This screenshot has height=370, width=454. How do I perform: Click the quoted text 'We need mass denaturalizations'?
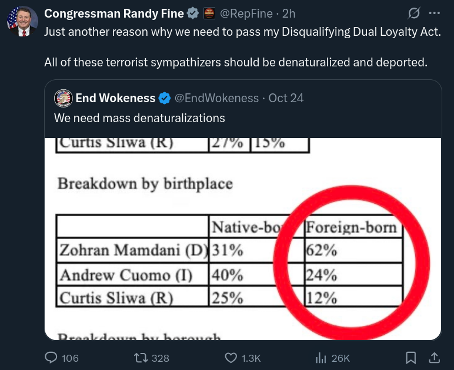(139, 117)
